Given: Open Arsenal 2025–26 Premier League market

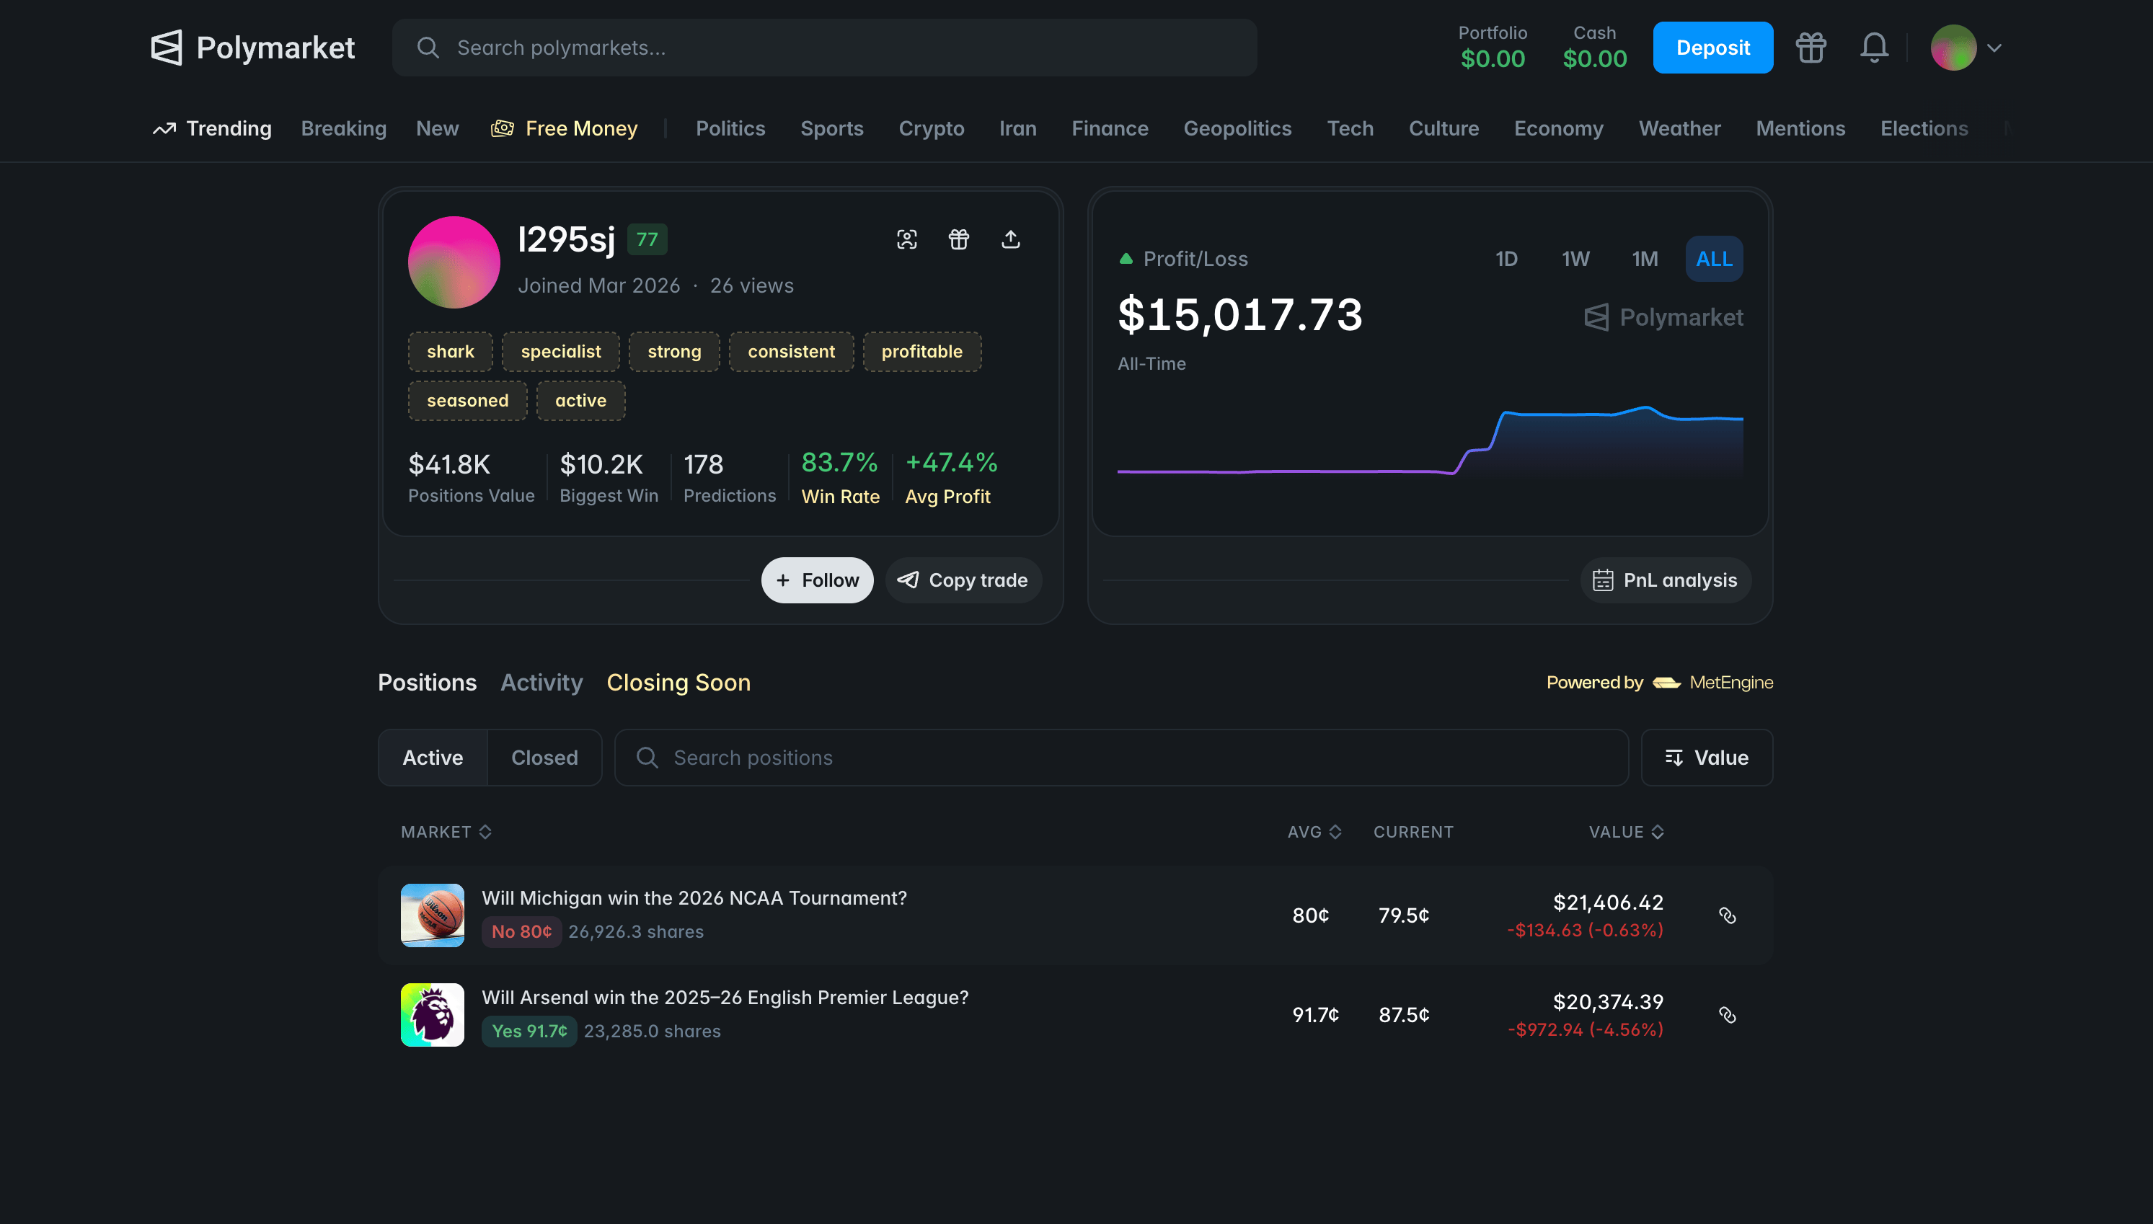Looking at the screenshot, I should coord(725,998).
